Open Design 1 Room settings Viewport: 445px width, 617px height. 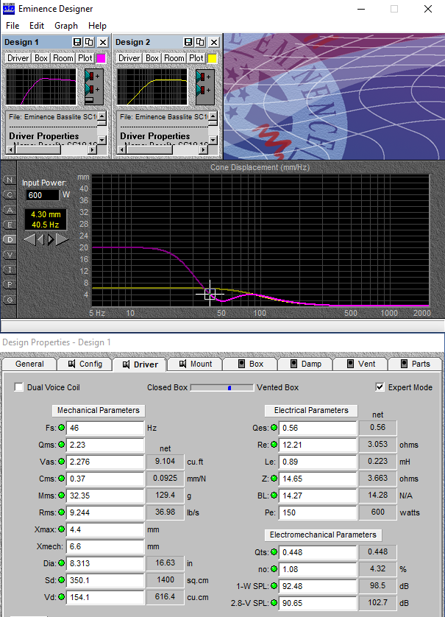tap(63, 58)
